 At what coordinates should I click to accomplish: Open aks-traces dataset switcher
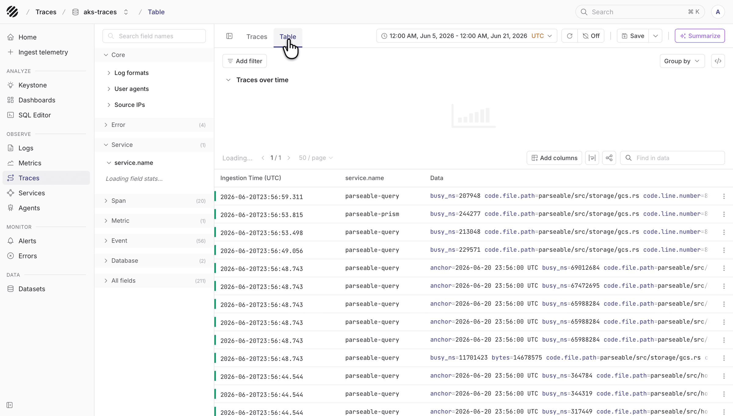[x=126, y=12]
